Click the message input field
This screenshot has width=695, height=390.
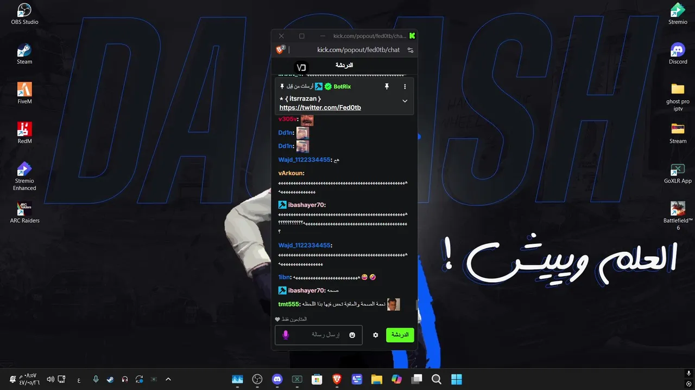[319, 335]
